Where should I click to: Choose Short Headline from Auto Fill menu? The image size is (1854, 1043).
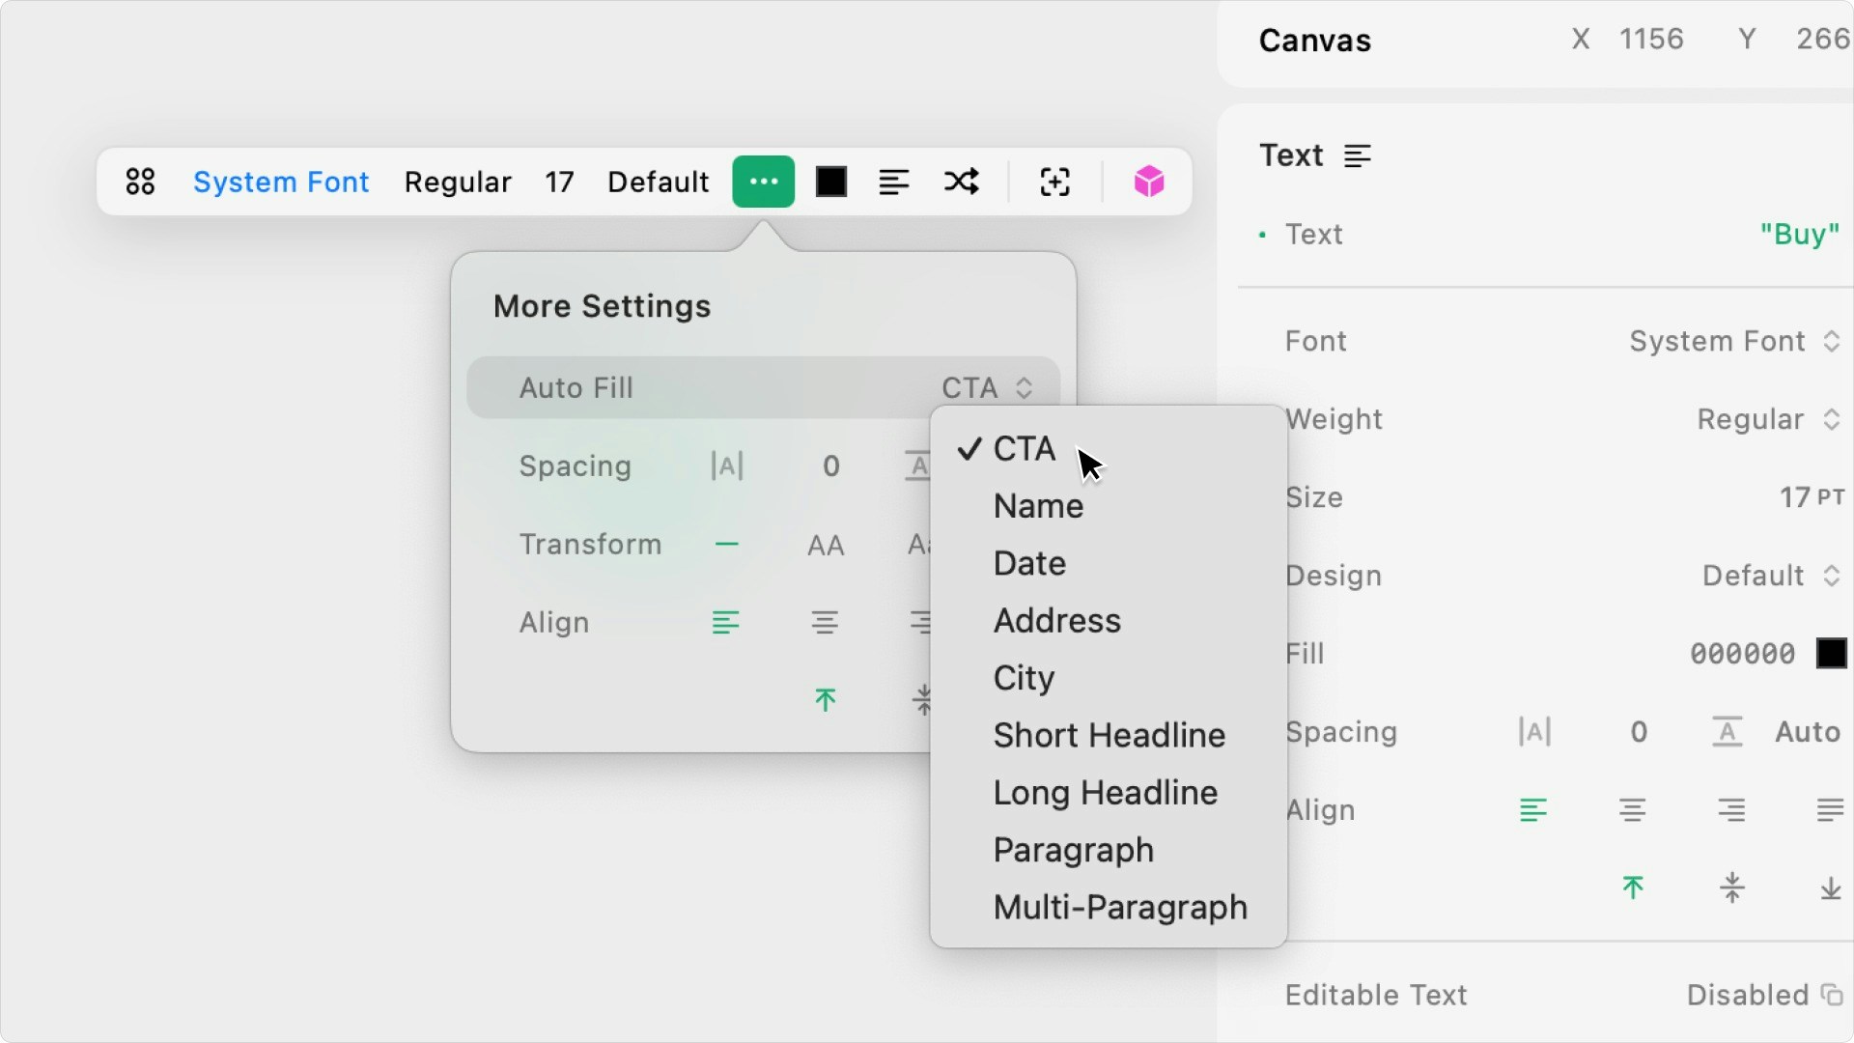click(1109, 736)
